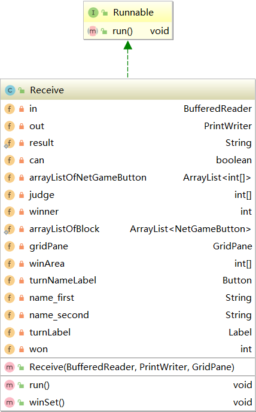Click the field icon next to 'in'
Screen dimensions: 256x412
[x=10, y=109]
